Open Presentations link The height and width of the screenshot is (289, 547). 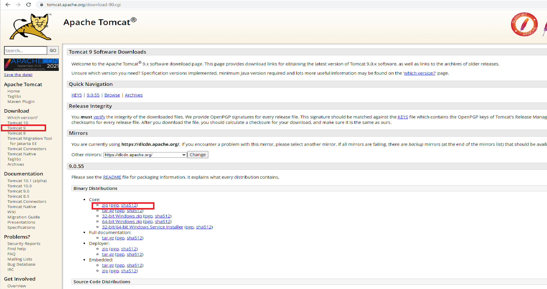[x=21, y=222]
